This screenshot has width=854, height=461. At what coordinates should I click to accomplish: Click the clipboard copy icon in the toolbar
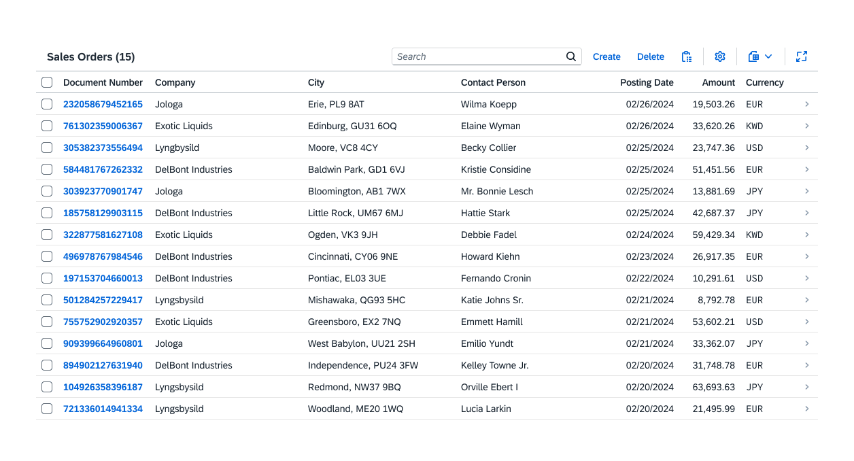[x=687, y=56]
